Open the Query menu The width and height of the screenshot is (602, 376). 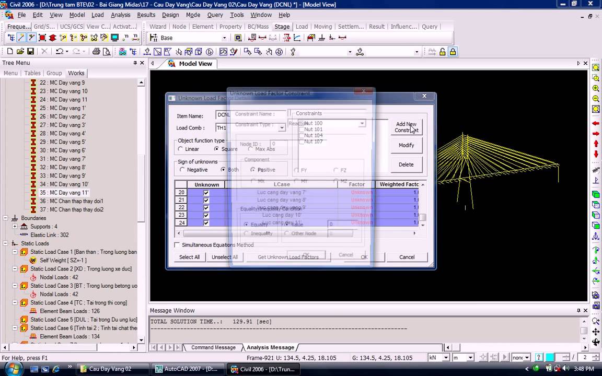(x=215, y=15)
